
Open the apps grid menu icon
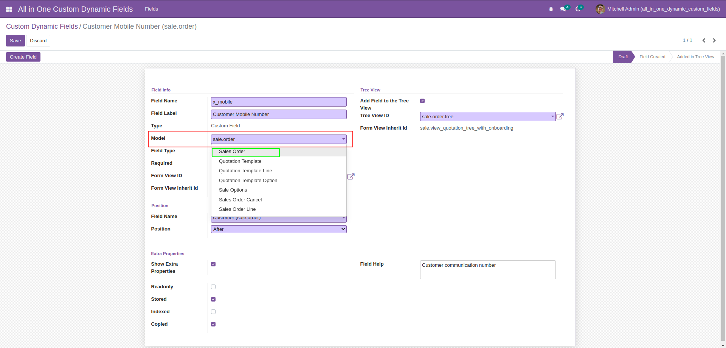coord(9,9)
